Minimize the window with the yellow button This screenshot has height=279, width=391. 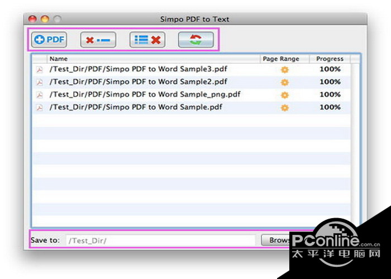tap(45, 19)
